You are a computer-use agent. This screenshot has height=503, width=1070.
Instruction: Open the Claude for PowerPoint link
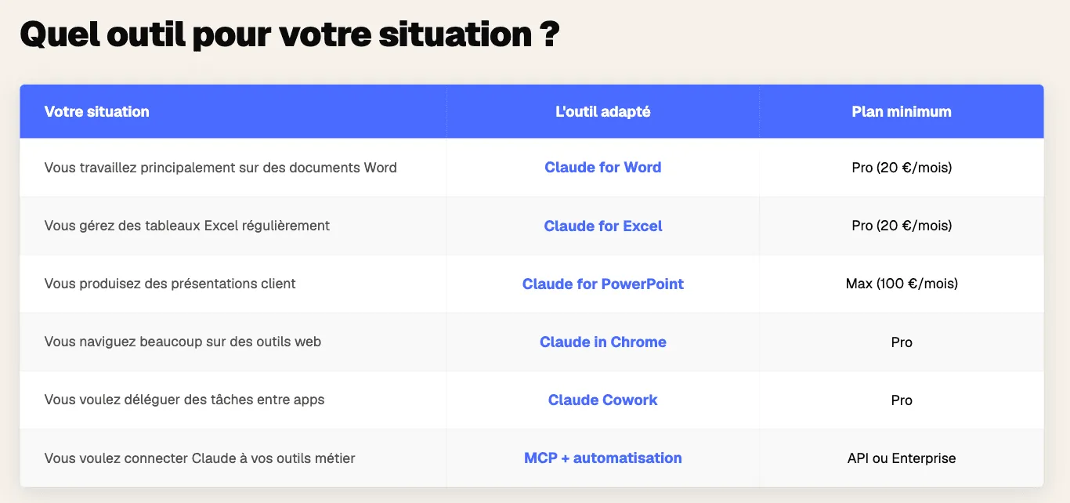point(603,284)
